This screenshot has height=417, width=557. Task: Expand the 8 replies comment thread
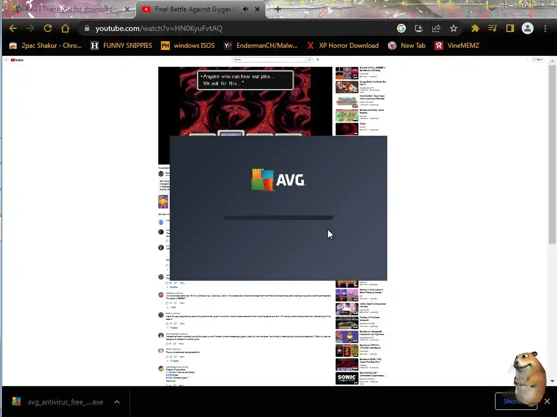pyautogui.click(x=173, y=287)
